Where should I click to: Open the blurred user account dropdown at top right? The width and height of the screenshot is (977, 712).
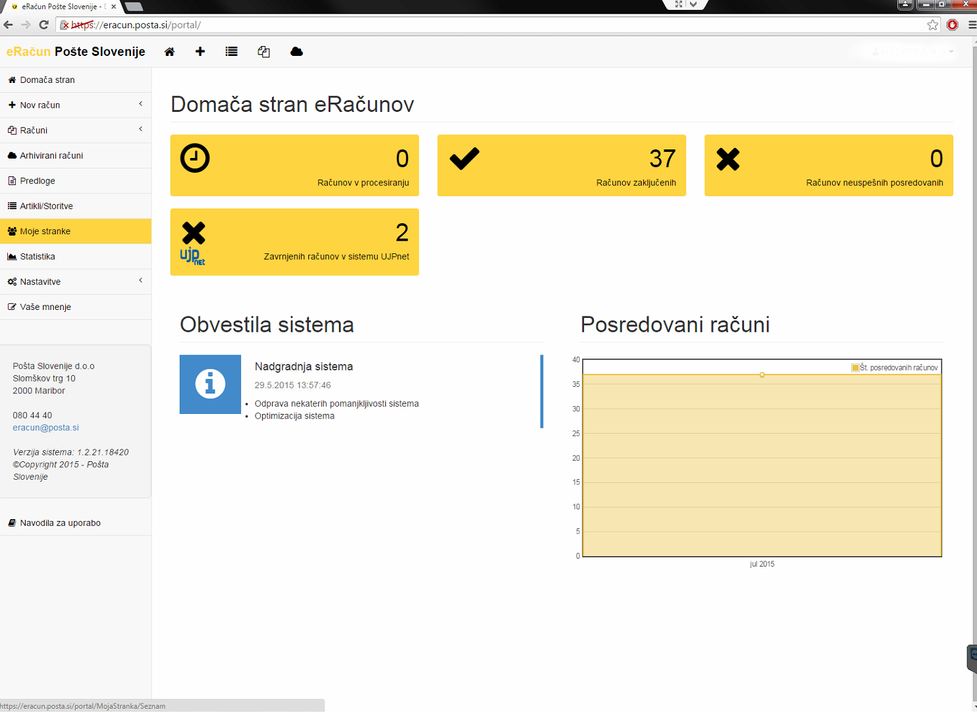coord(912,51)
